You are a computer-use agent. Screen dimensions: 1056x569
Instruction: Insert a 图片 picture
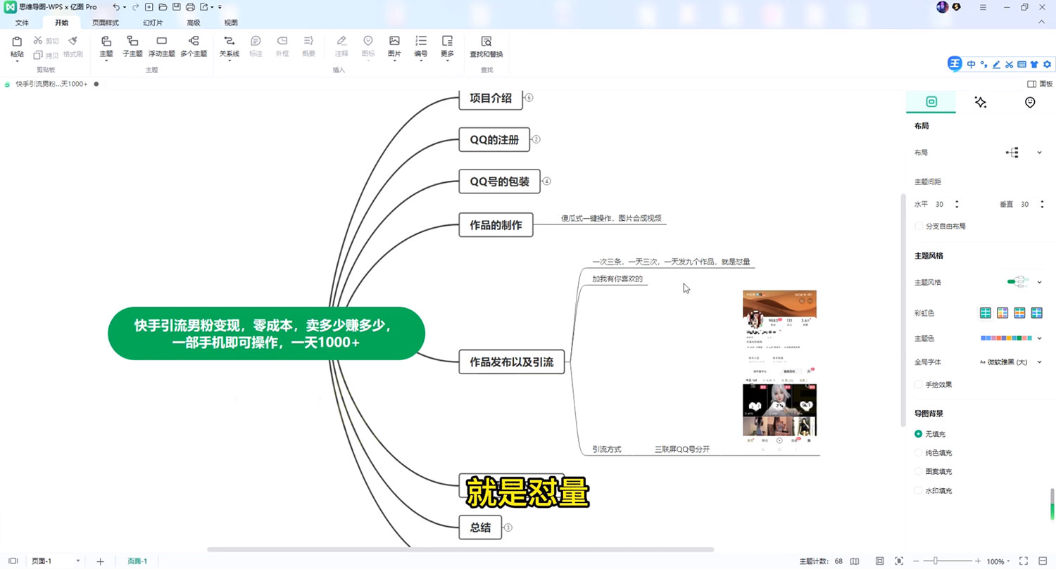pos(394,42)
